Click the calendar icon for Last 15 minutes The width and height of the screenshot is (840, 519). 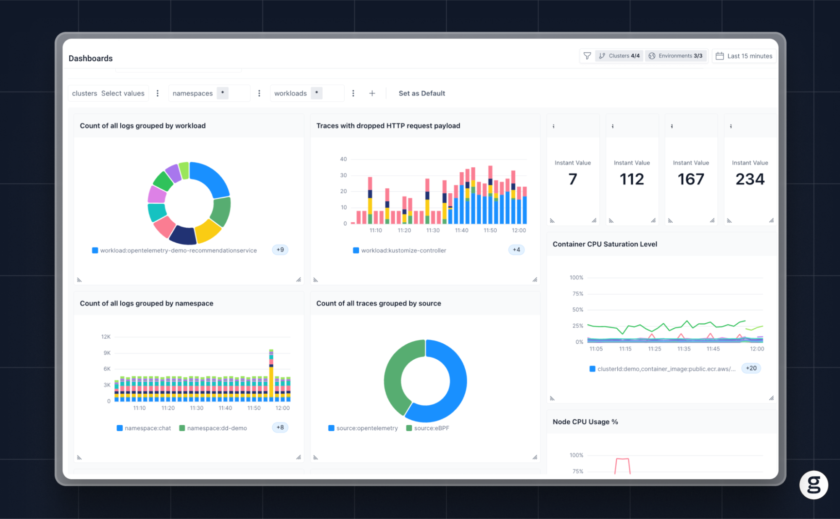(x=720, y=56)
